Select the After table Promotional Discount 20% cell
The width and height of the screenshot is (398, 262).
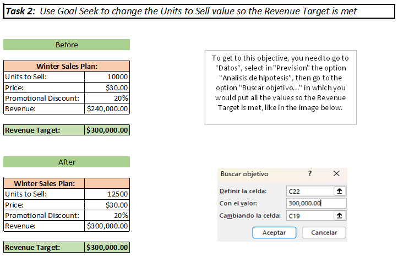pos(107,215)
